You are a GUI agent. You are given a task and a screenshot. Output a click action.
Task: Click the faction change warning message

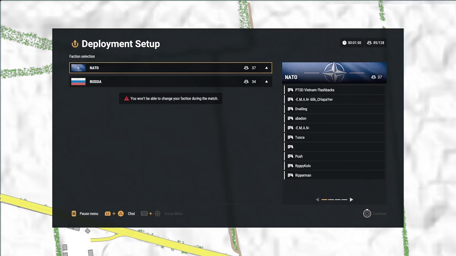[x=171, y=98]
